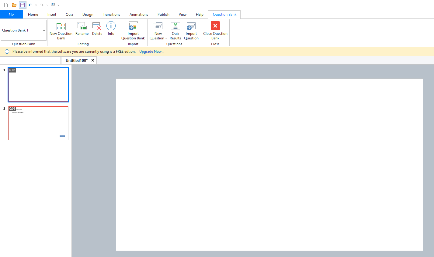434x257 pixels.
Task: Select slide 1 thumbnail
Action: [x=38, y=85]
